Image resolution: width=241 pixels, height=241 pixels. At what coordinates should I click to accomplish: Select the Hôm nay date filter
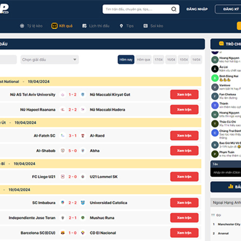point(126,59)
